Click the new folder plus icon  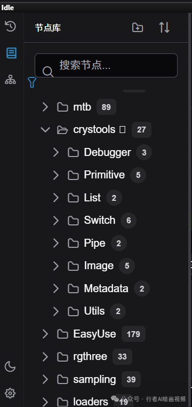coord(137,27)
